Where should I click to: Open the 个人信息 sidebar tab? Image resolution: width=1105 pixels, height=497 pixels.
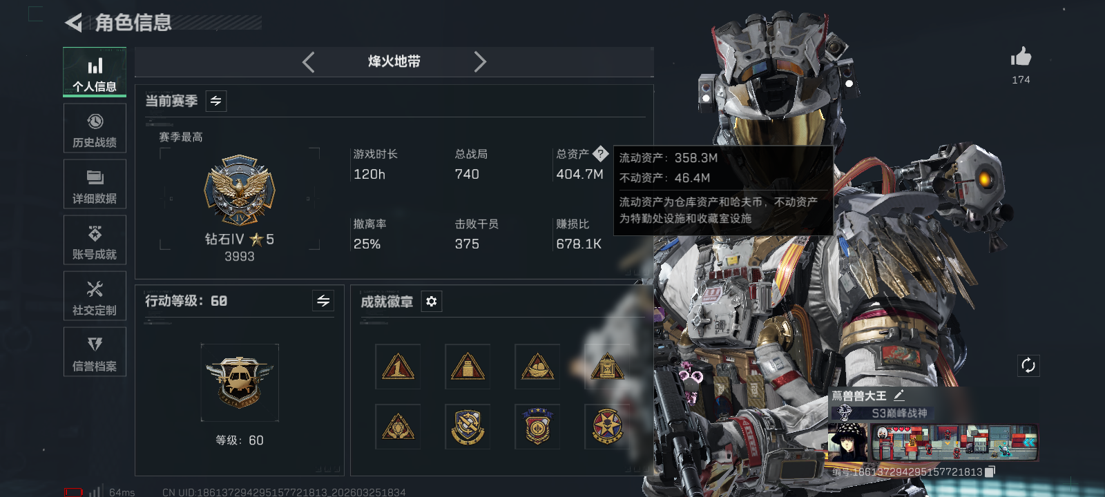pyautogui.click(x=95, y=72)
